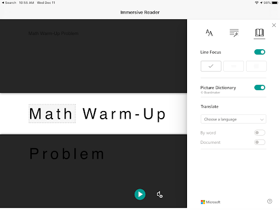This screenshot has width=280, height=210.
Task: Toggle the Line Focus switch
Action: (260, 52)
